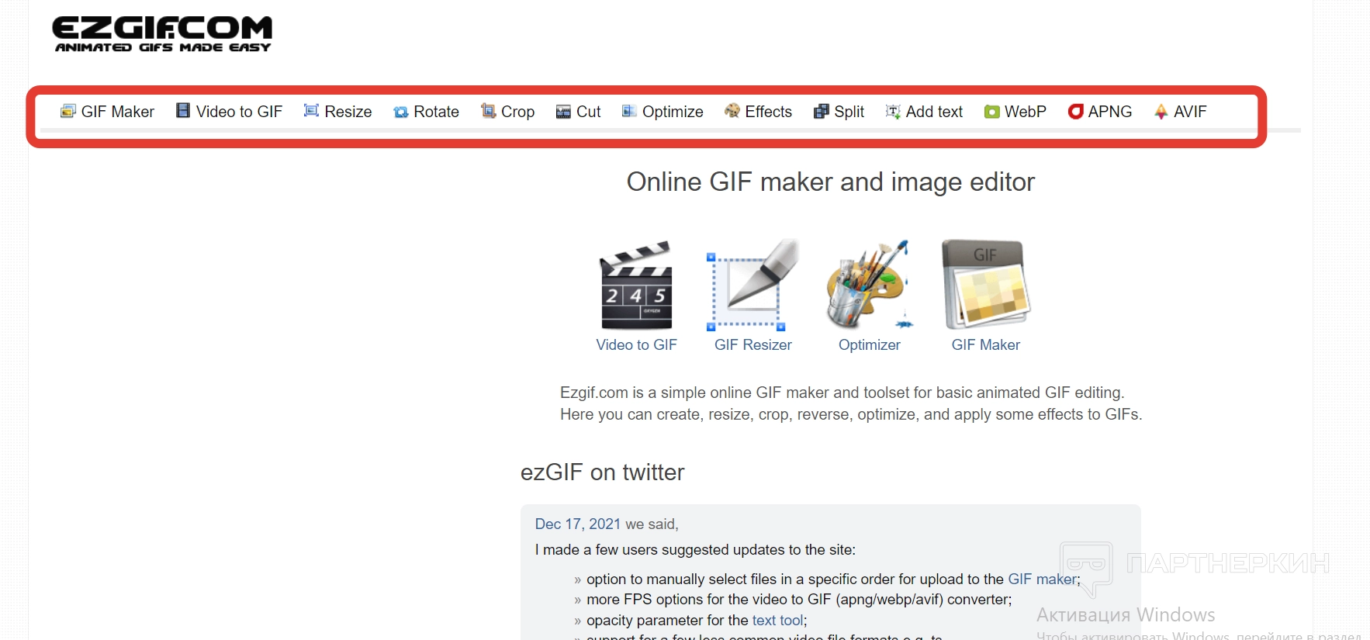Follow the Optimizer link below palette

(x=869, y=344)
